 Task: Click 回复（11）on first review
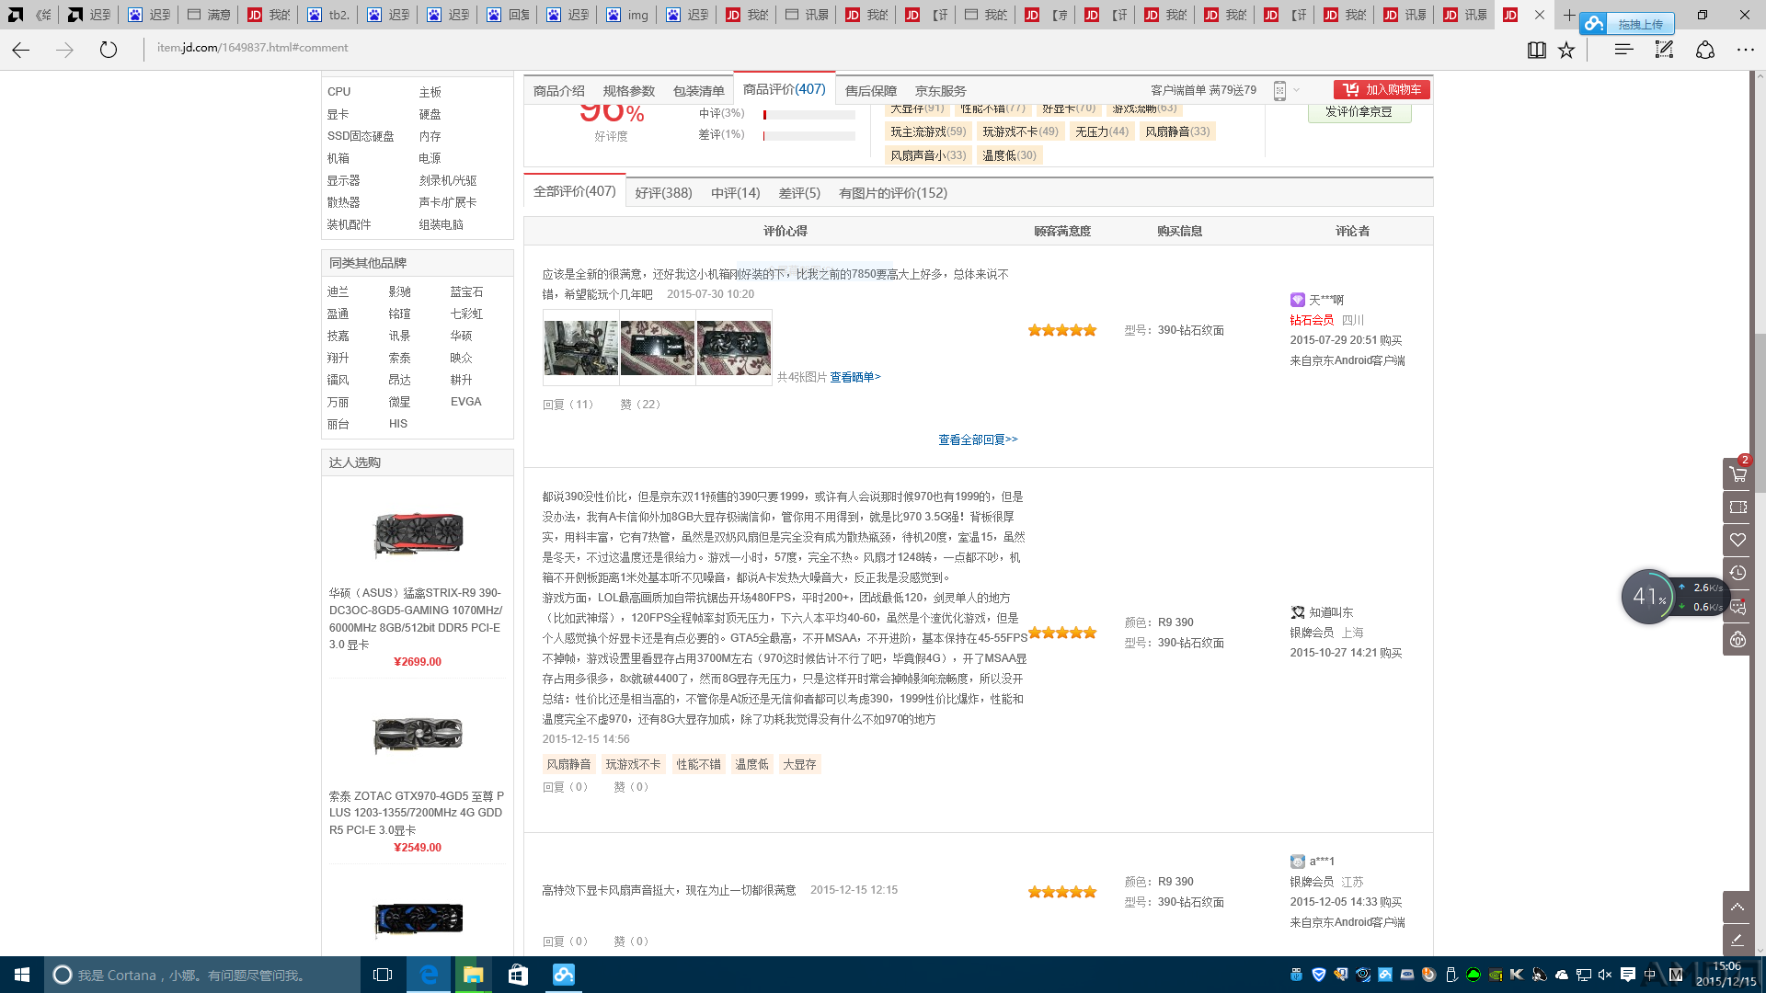point(568,405)
